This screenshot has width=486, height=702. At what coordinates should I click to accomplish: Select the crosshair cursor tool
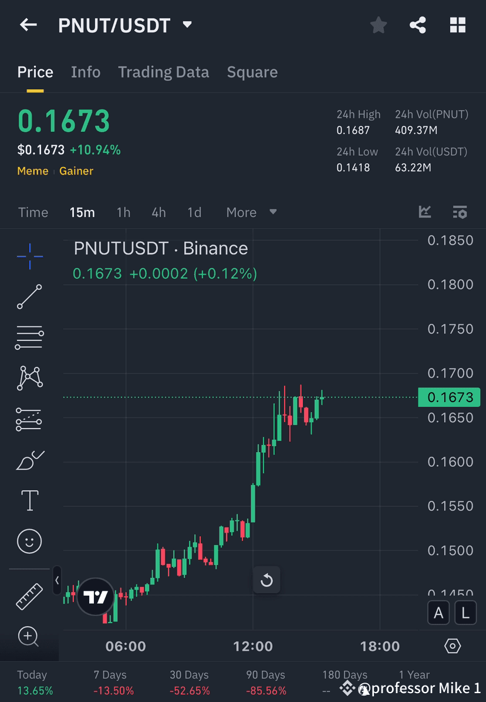[29, 256]
